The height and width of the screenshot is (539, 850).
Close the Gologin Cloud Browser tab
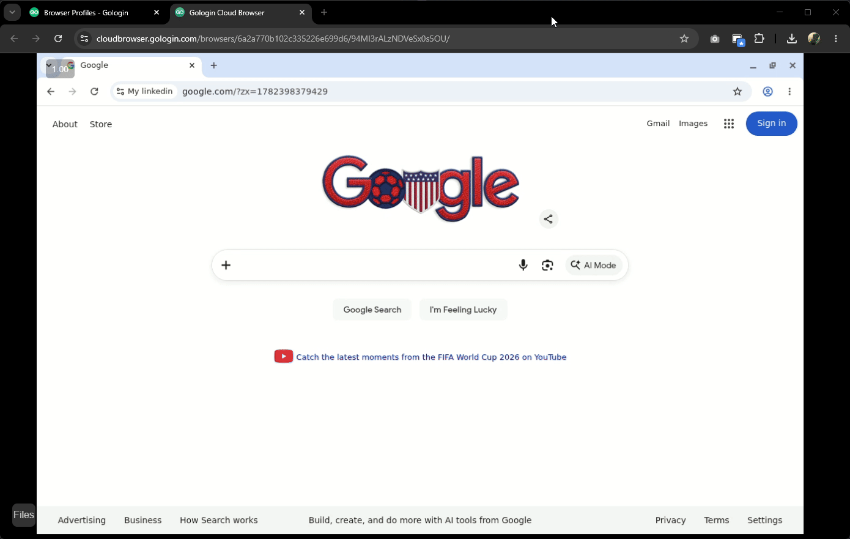point(302,12)
